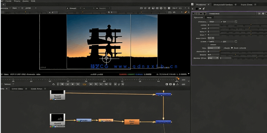Switch to the Curve Editor tab
This screenshot has width=267, height=133.
click(x=17, y=89)
